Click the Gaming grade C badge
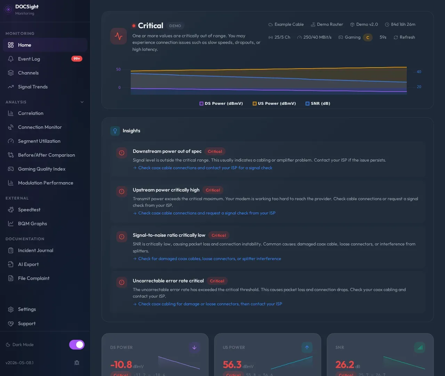445x376 pixels. tap(368, 38)
